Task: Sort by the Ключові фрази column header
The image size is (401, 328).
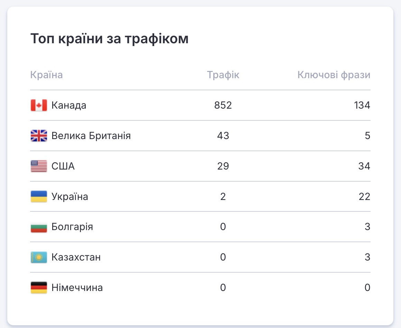Action: tap(334, 75)
